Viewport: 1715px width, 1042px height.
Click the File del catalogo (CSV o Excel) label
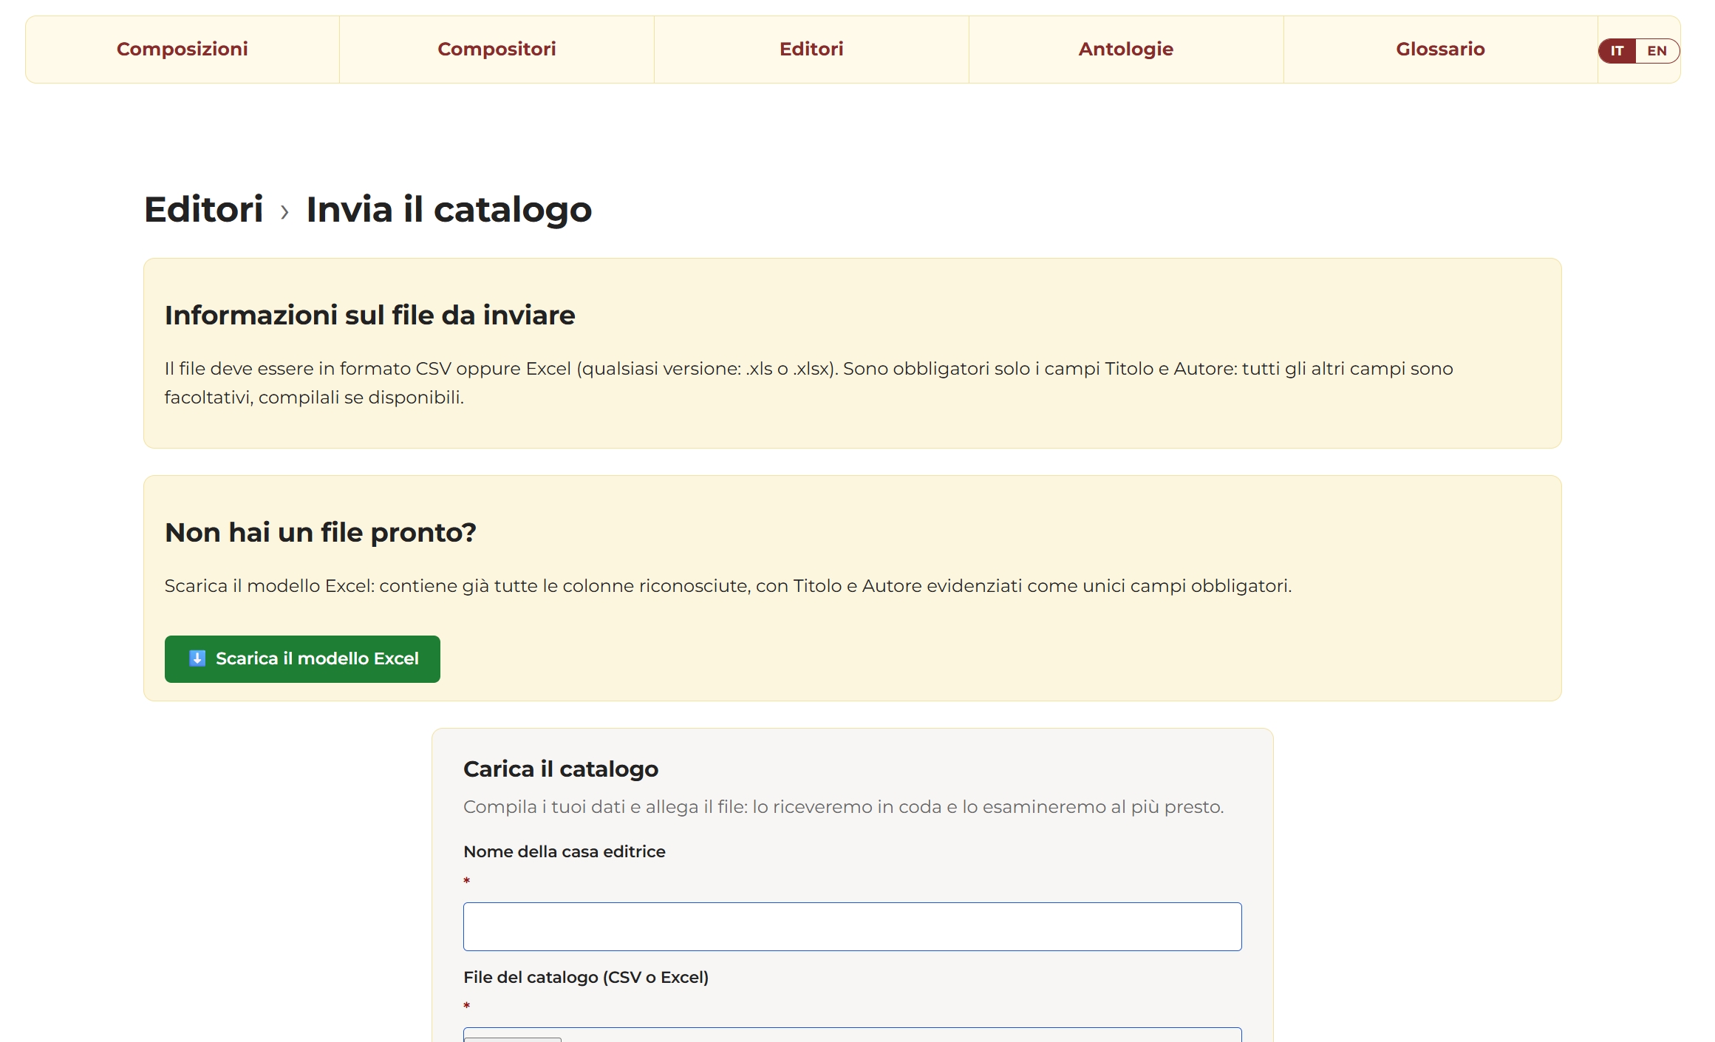(x=586, y=977)
